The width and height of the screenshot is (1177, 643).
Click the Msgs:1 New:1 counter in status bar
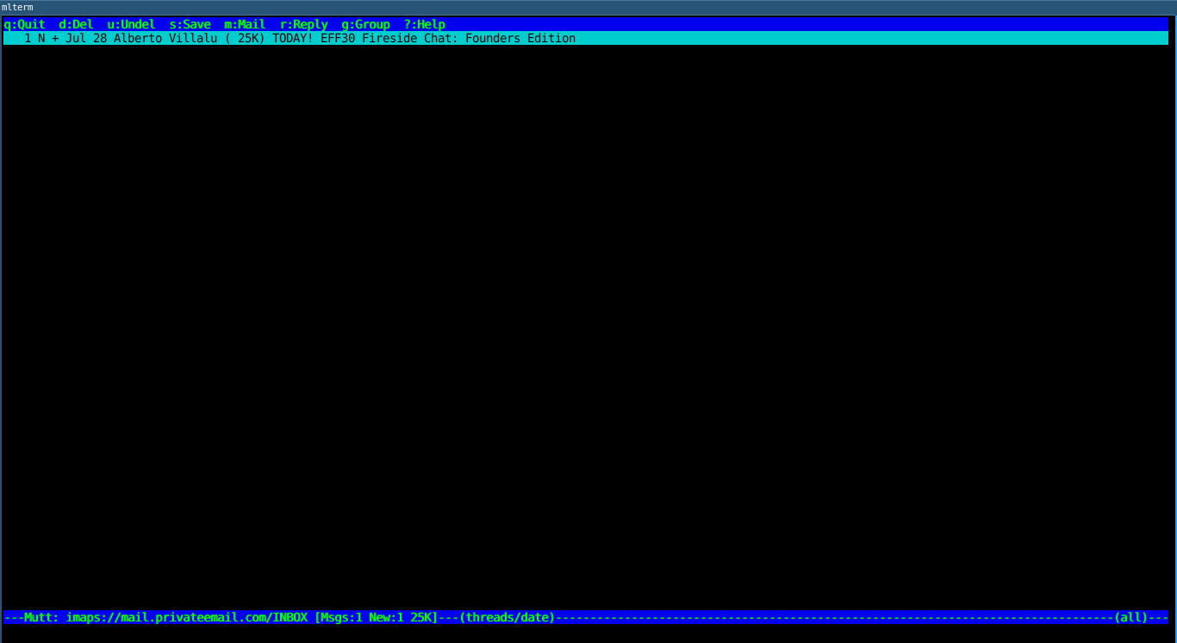362,617
